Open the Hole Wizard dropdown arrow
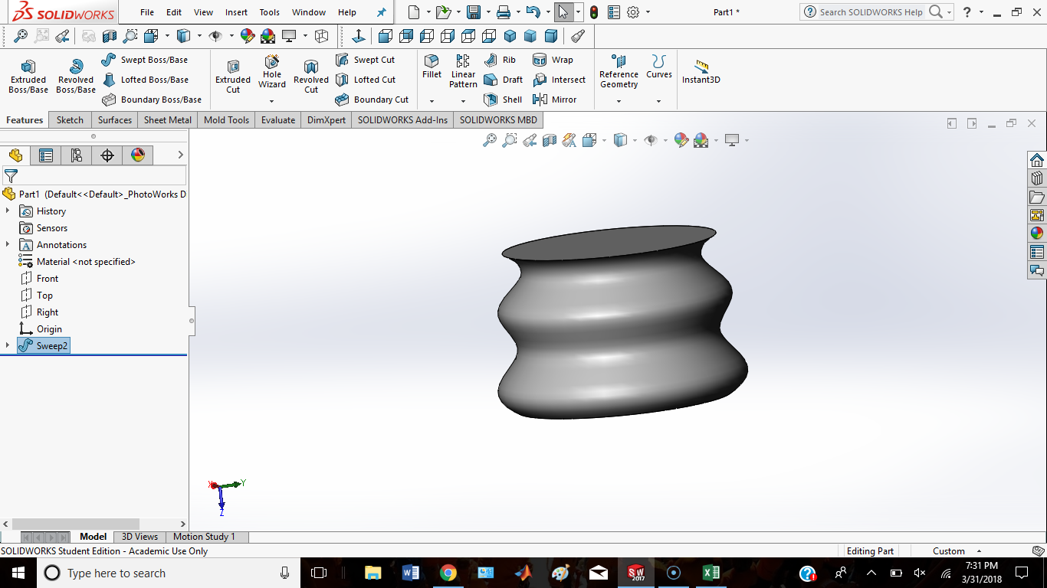This screenshot has height=588, width=1047. point(272,101)
